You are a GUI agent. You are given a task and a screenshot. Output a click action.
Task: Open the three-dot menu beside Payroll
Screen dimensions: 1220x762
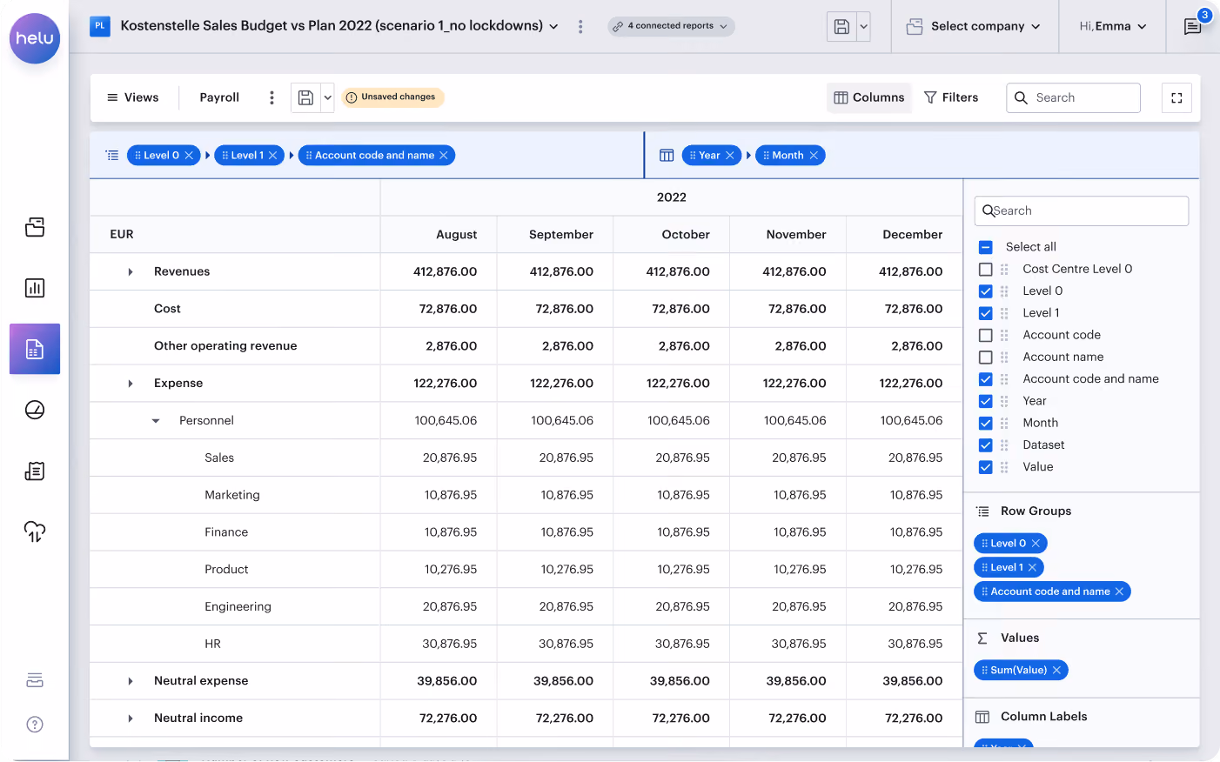pyautogui.click(x=271, y=97)
